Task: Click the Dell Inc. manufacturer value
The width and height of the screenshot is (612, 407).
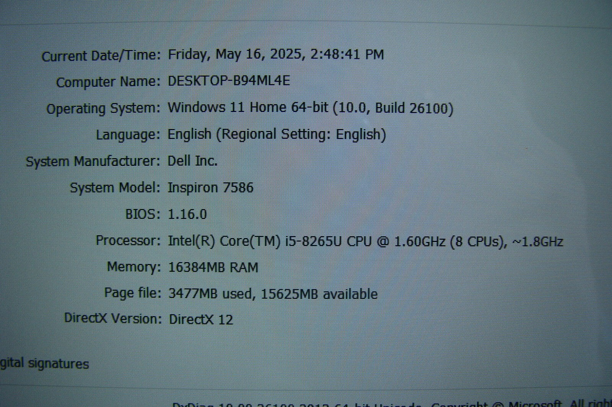Action: 192,161
